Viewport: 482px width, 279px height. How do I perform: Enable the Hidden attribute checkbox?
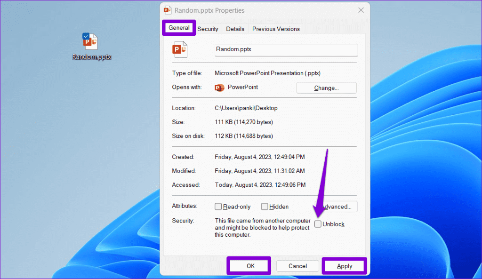(x=265, y=207)
